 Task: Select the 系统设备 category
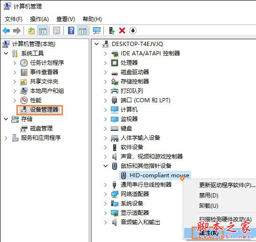click(132, 204)
